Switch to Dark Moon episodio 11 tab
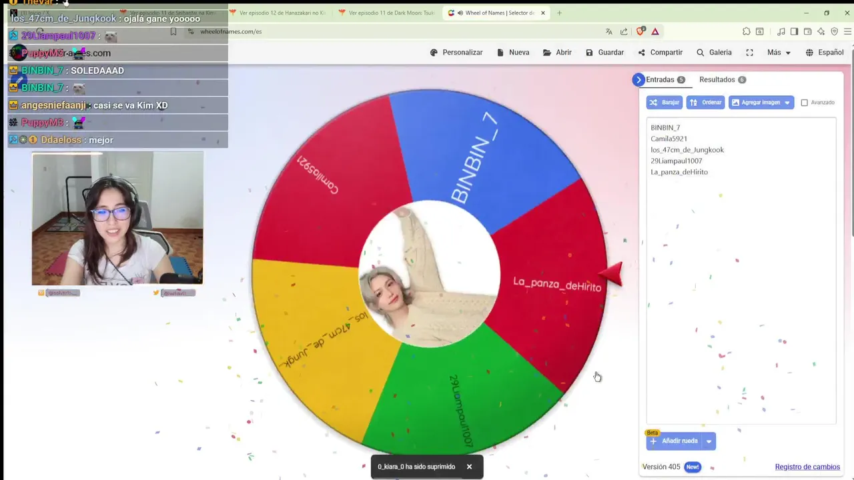854x480 pixels. [387, 13]
